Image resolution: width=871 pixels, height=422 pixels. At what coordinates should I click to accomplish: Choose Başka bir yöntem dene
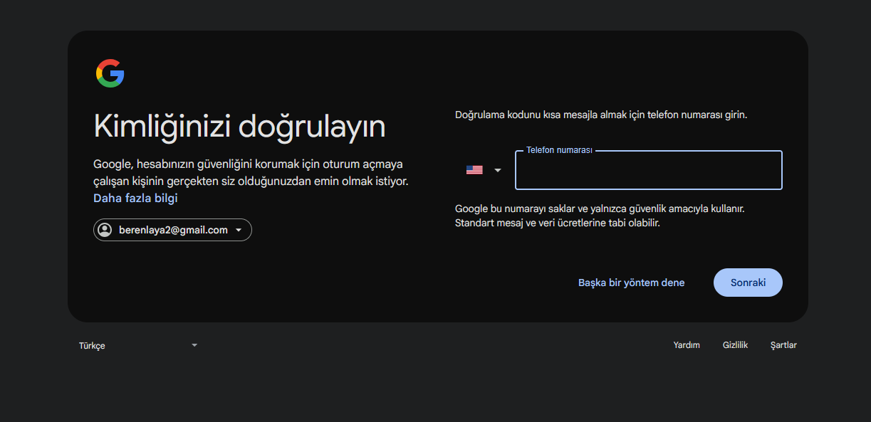(631, 283)
